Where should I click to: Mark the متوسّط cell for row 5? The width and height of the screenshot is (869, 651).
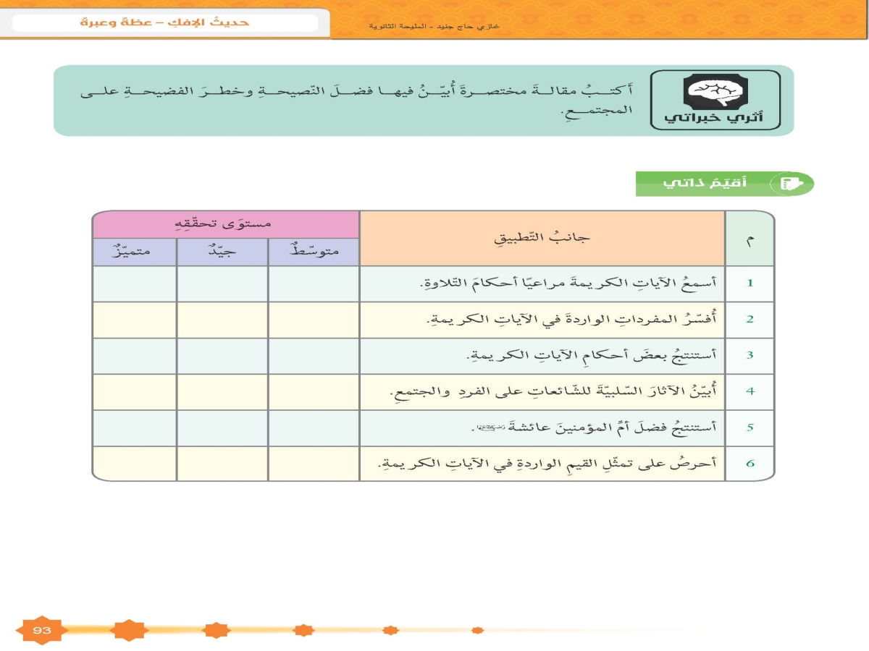[x=314, y=427]
